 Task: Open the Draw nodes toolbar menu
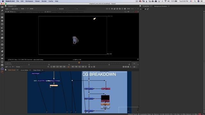[x=2, y=11]
